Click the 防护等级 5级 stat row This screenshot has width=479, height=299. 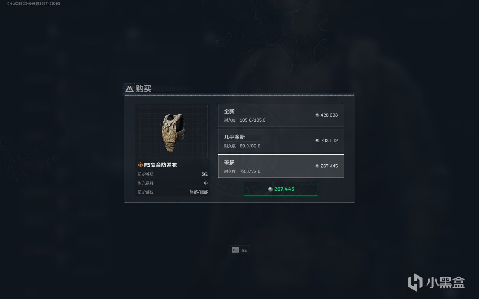tap(173, 174)
